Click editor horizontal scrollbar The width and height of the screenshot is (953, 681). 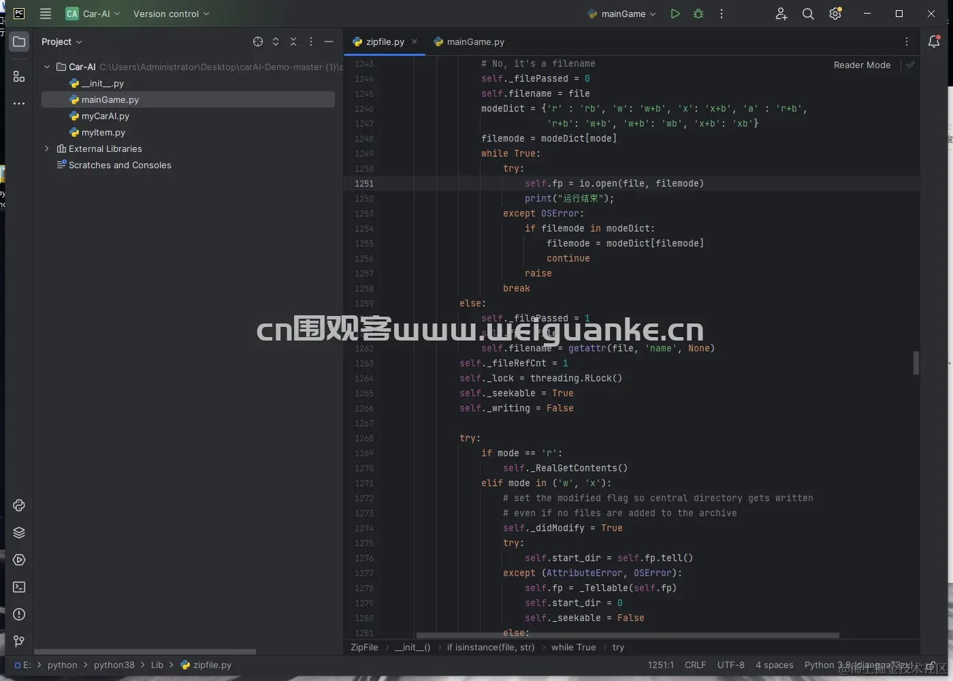[628, 635]
